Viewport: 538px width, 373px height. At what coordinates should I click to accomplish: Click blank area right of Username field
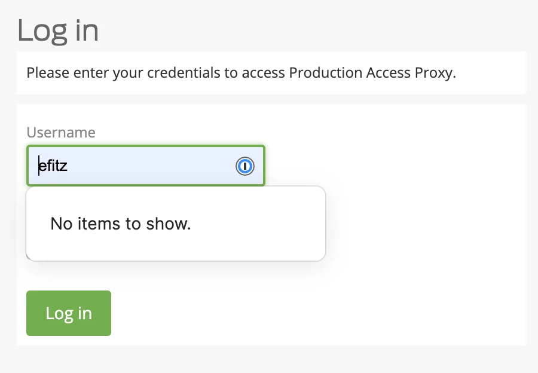pos(395,166)
